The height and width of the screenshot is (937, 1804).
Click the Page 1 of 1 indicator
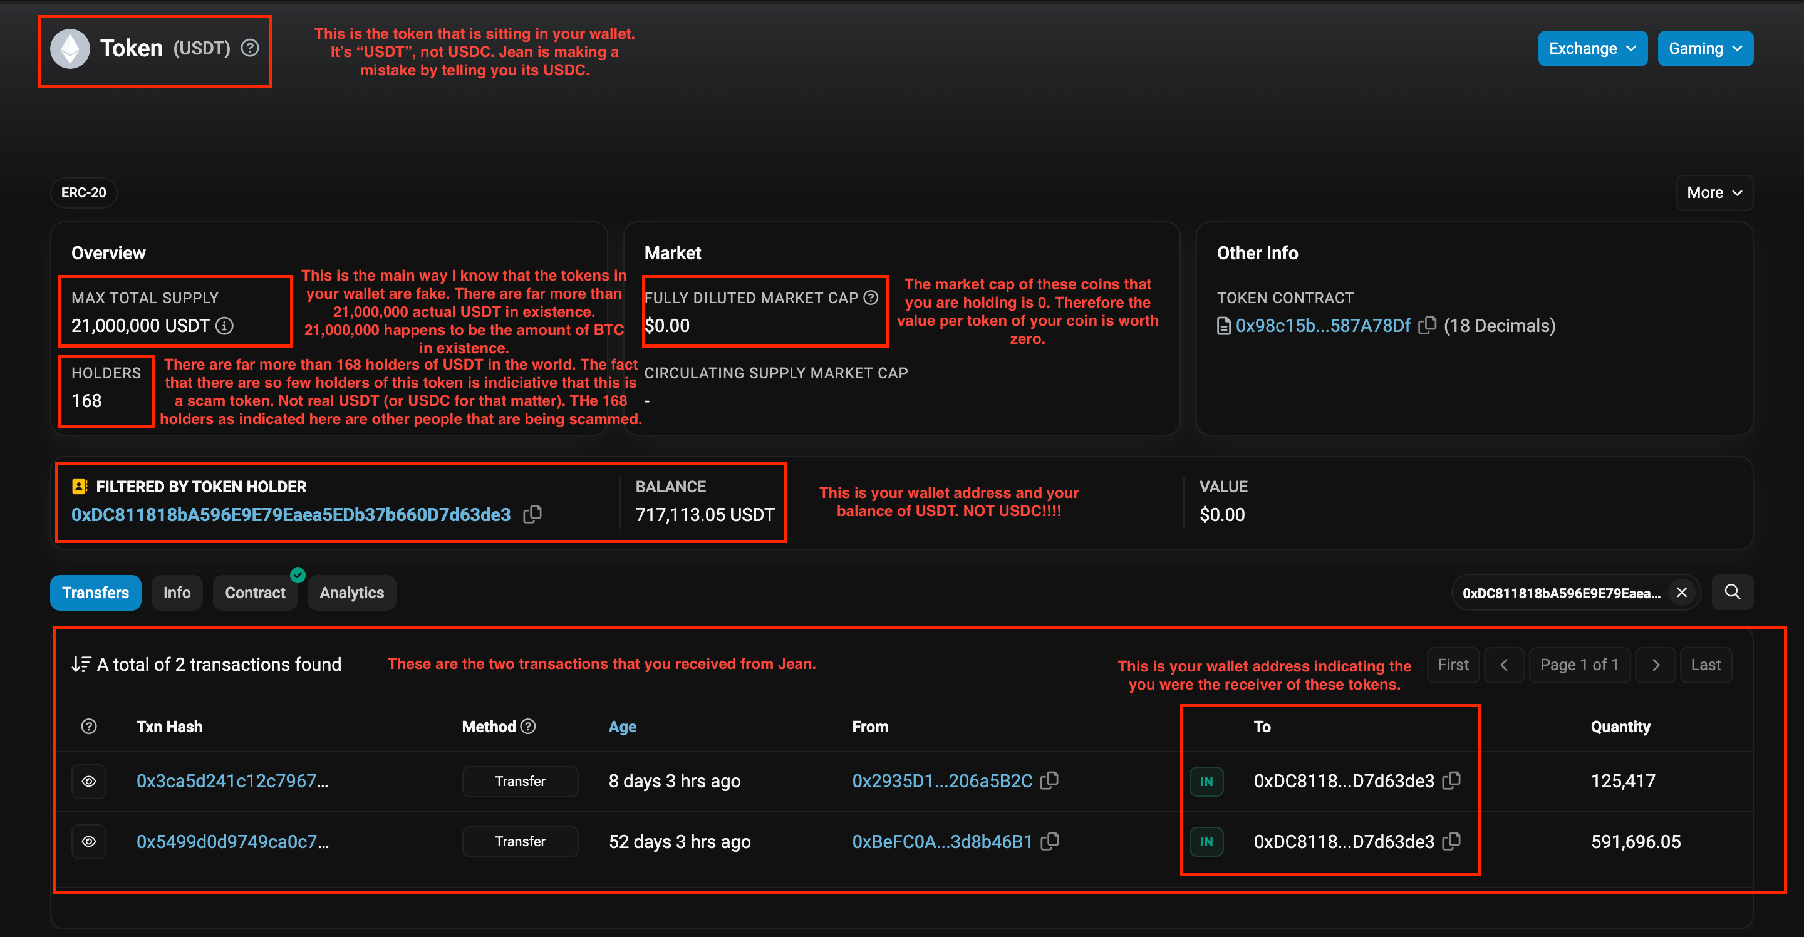(x=1579, y=665)
